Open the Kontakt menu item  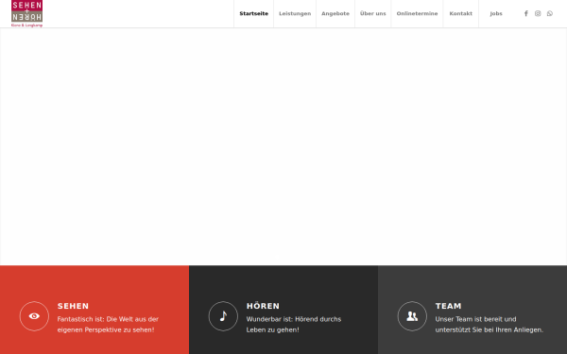[461, 13]
